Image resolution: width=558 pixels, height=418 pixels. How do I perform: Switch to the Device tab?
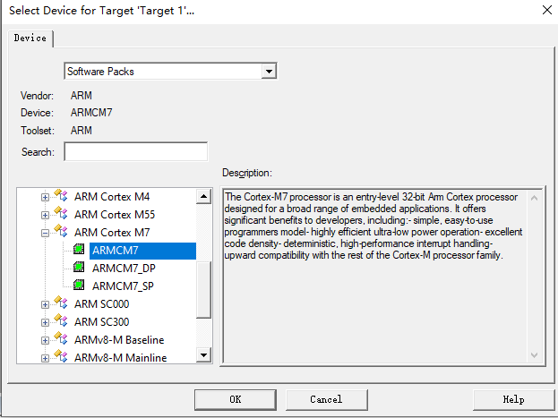(x=30, y=38)
